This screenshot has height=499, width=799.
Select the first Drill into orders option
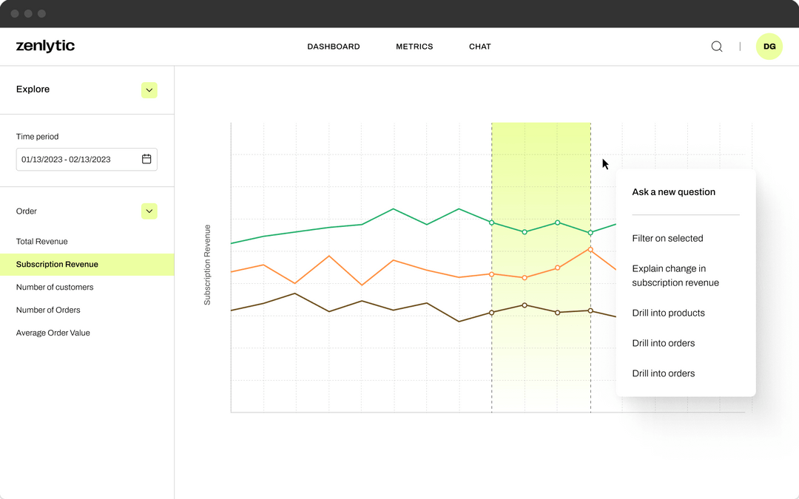[x=663, y=343]
